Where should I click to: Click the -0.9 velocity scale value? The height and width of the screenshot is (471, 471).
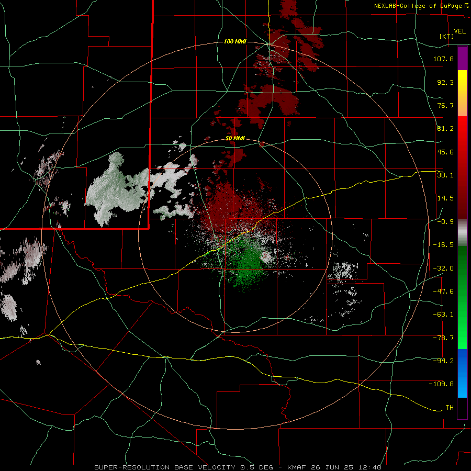coord(445,222)
